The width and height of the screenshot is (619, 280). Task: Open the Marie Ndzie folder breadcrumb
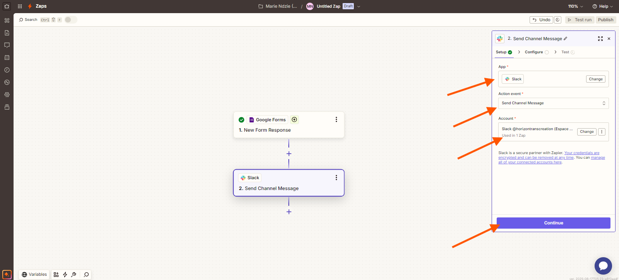pyautogui.click(x=278, y=6)
